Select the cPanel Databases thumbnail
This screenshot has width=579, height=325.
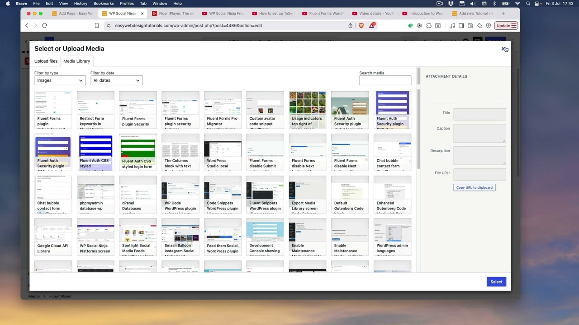click(x=138, y=195)
